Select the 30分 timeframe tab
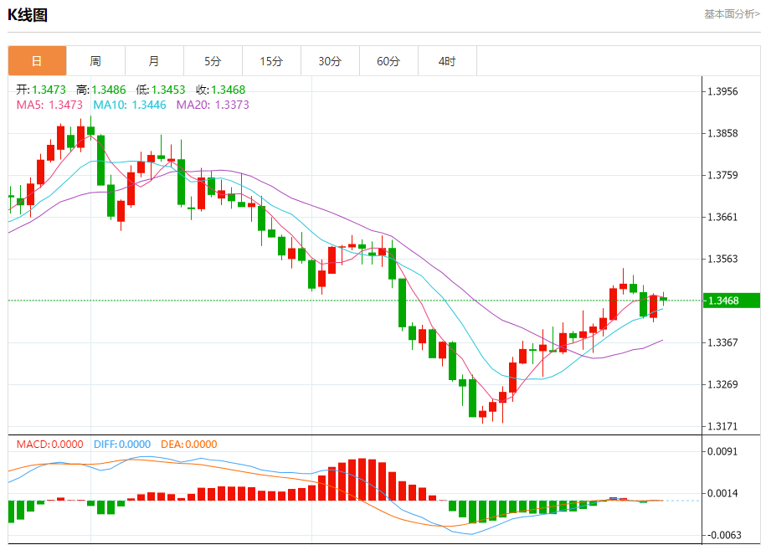The image size is (766, 545). [x=330, y=61]
